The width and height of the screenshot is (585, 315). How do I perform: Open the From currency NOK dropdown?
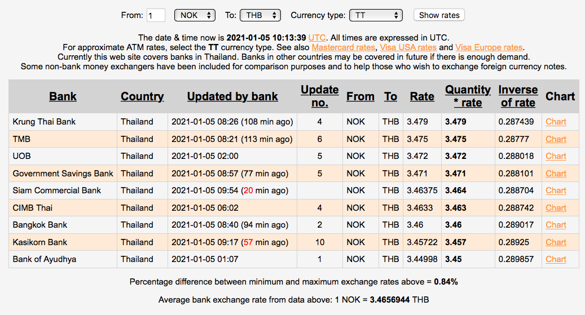coord(195,15)
